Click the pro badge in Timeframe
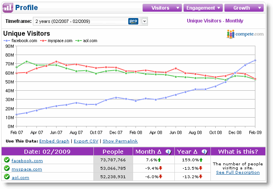Image resolution: width=273 pixels, height=189 pixels. (133, 21)
